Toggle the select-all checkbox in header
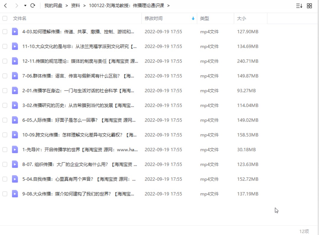Screen dimensions: 319x235 pyautogui.click(x=5, y=19)
